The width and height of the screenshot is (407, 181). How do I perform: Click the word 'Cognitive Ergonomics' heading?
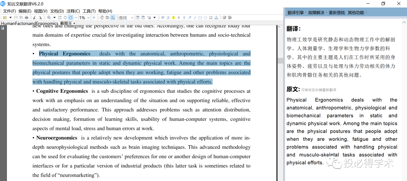pos(62,91)
